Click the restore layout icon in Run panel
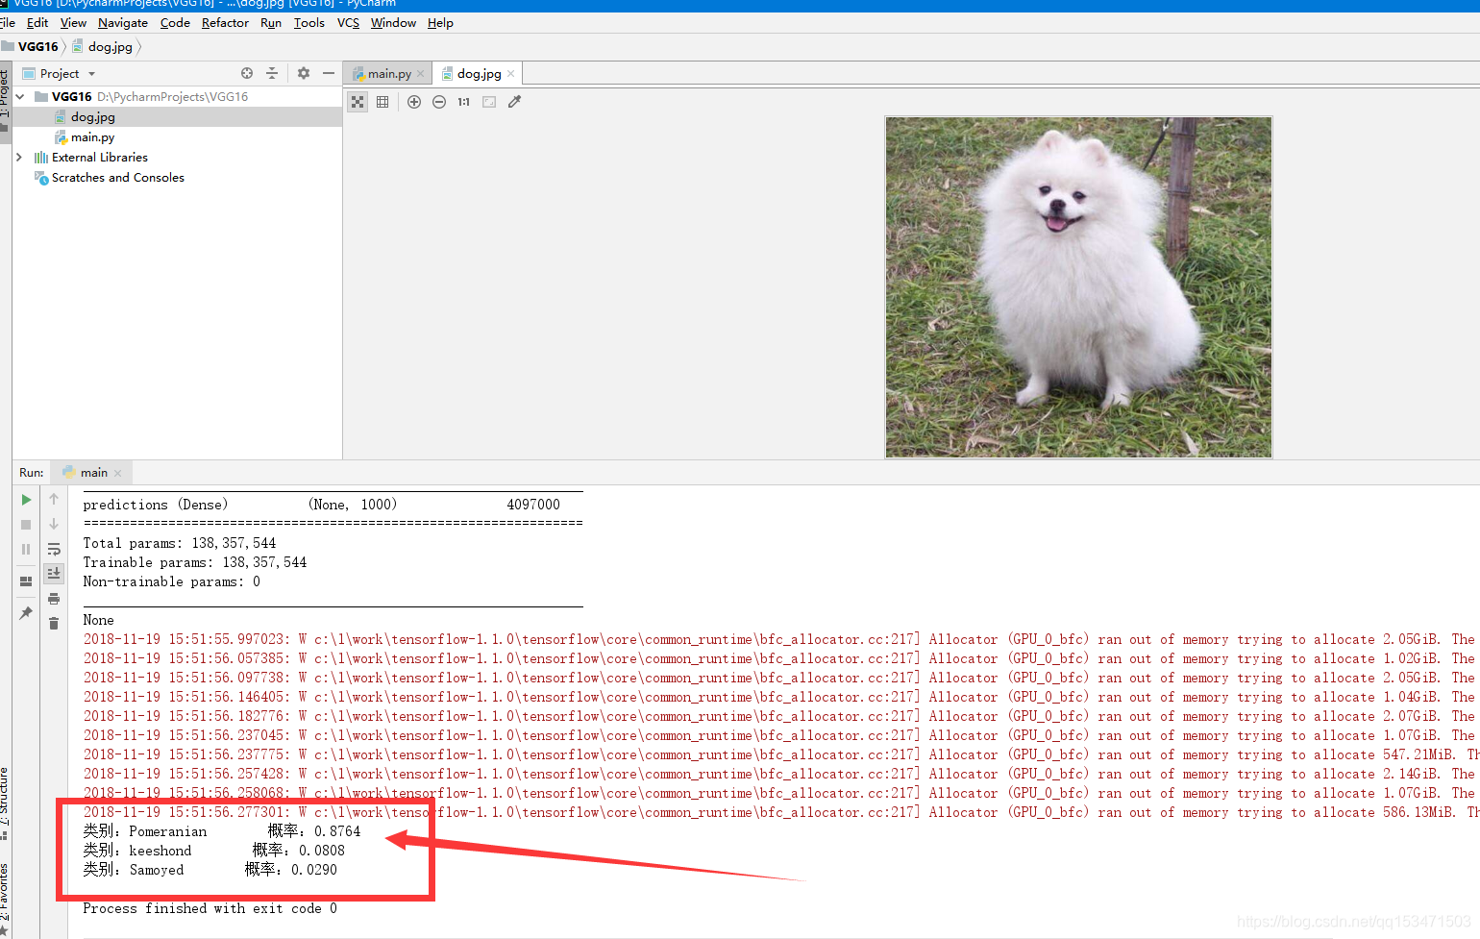Screen dimensions: 1480x939 tap(26, 581)
